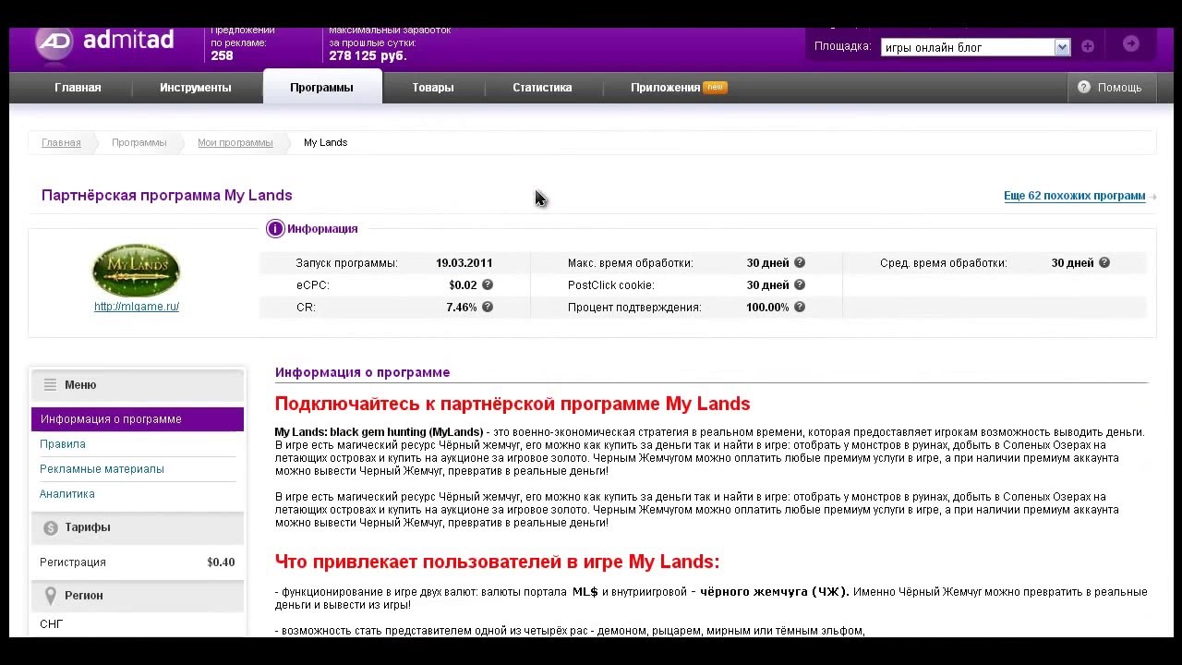Click the arrow icon after Еще 62 похожих программ
This screenshot has width=1182, height=665.
tap(1153, 197)
